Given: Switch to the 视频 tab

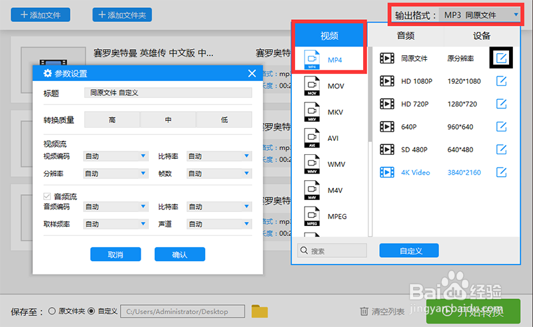Looking at the screenshot, I should pos(329,36).
